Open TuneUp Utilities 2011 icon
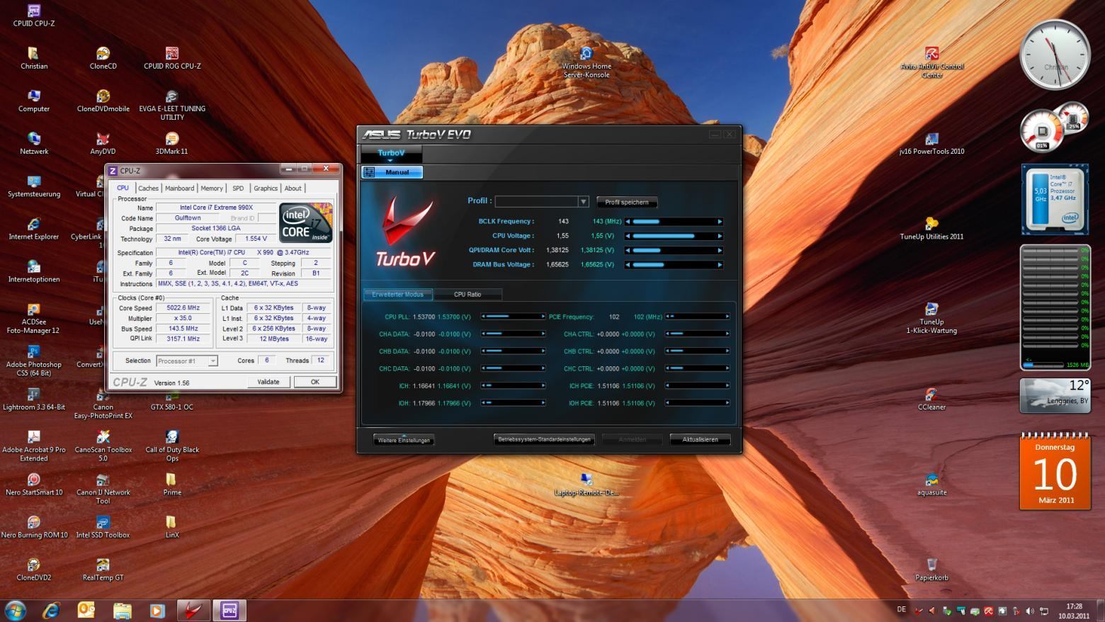 pyautogui.click(x=931, y=229)
